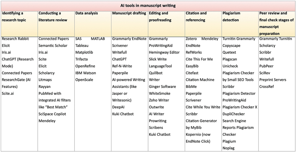296x152 pixels.
Task: Click the 'SciSpace Copilot' entry
Action: (54, 114)
